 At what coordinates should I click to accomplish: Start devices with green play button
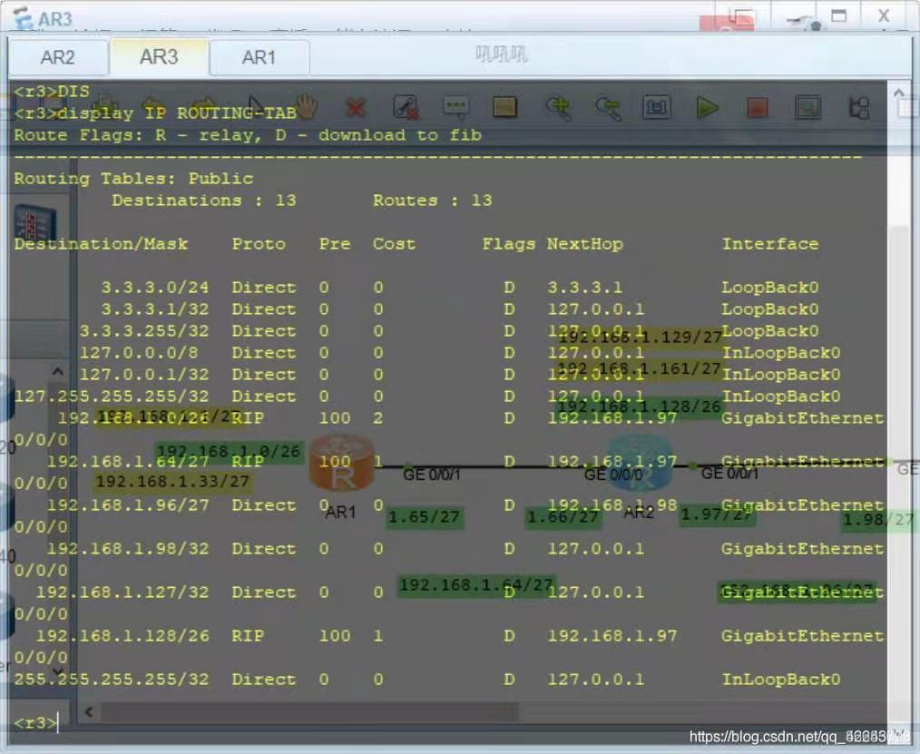[707, 108]
